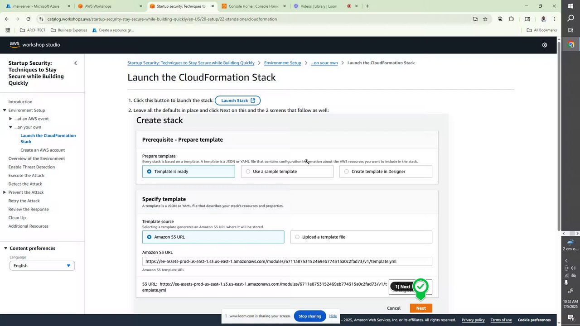This screenshot has width=580, height=326.
Task: Open Enable Threat Detection in sidebar
Action: pos(32,167)
